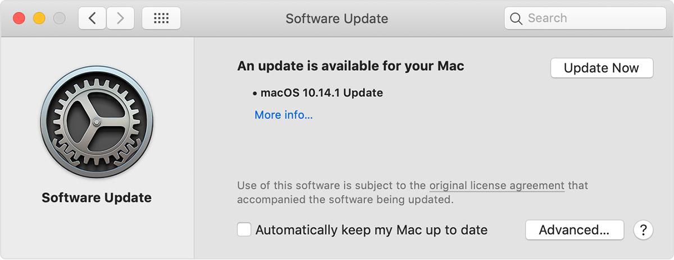The width and height of the screenshot is (674, 260).
Task: Click the gray zoom window button
Action: click(59, 18)
